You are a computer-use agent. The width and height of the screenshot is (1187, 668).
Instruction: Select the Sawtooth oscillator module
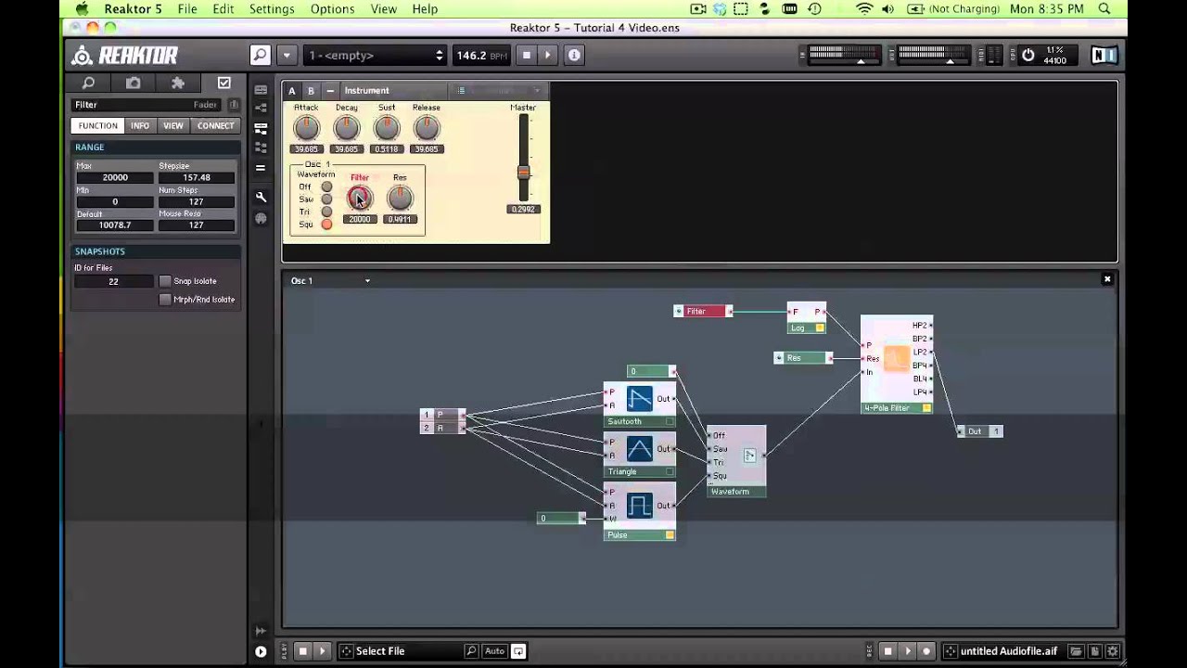pyautogui.click(x=640, y=405)
